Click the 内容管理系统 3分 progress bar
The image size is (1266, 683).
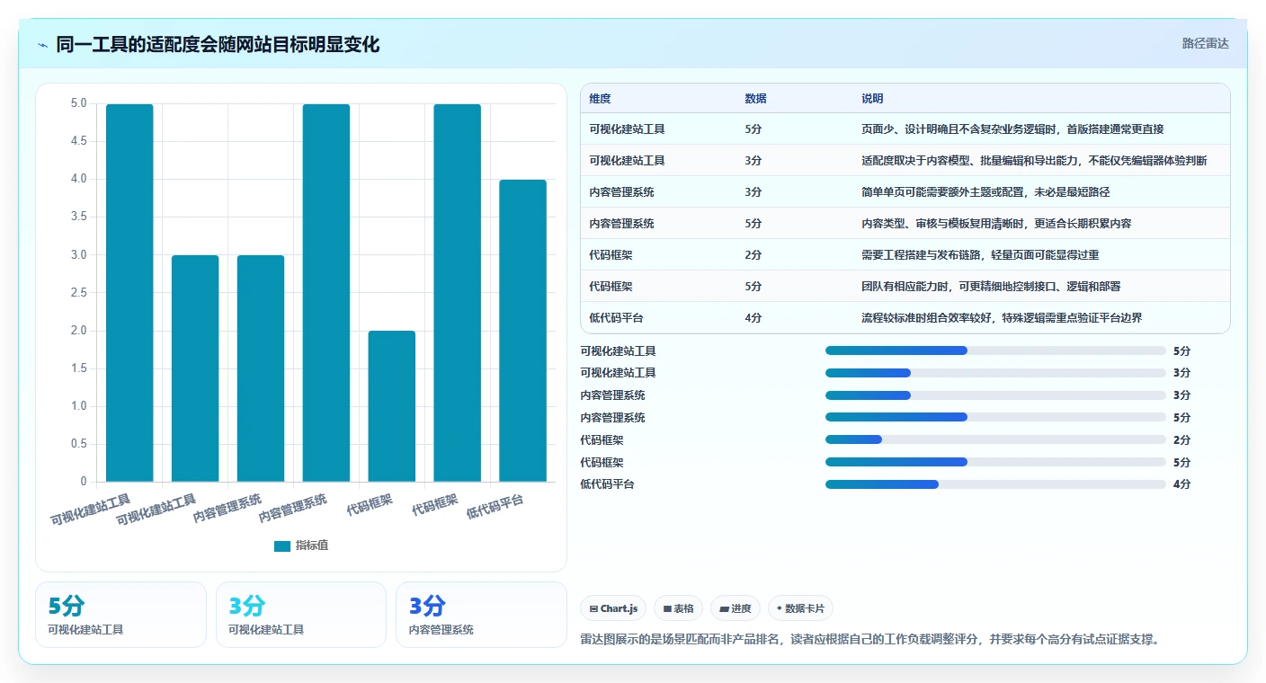tap(995, 395)
